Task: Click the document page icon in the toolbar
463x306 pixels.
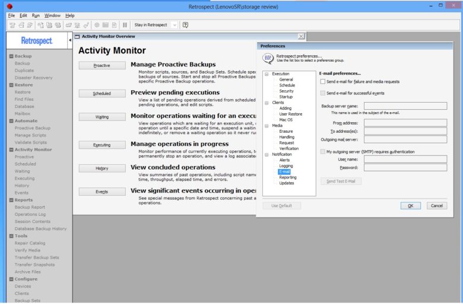Action: (114, 25)
